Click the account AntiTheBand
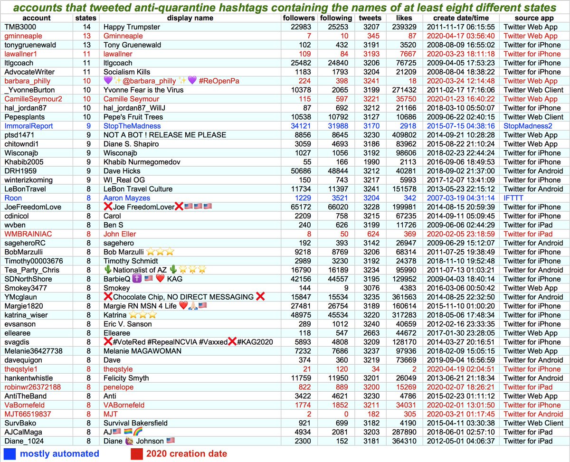570x462 pixels. 25,396
